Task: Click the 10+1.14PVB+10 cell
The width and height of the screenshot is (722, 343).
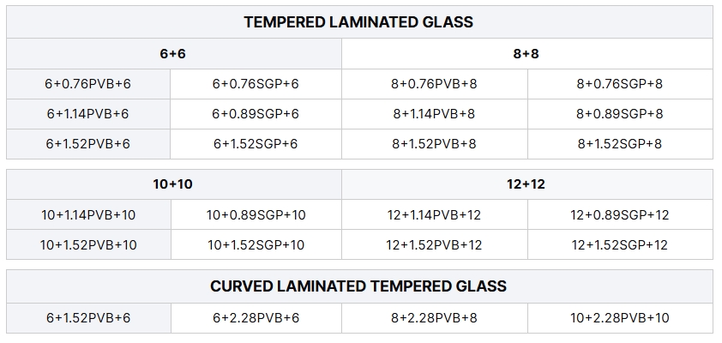Action: coord(88,214)
